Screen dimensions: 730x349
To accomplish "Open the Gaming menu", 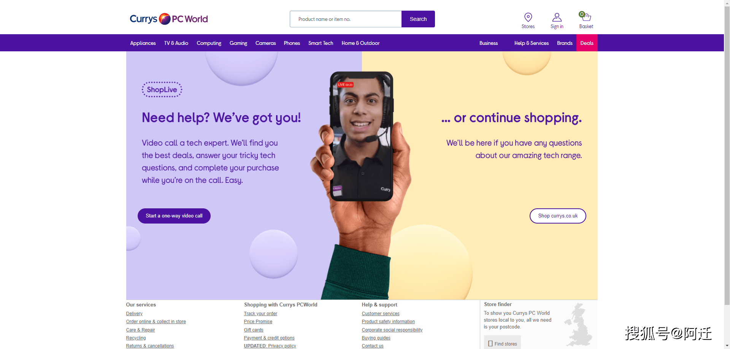I will (238, 43).
